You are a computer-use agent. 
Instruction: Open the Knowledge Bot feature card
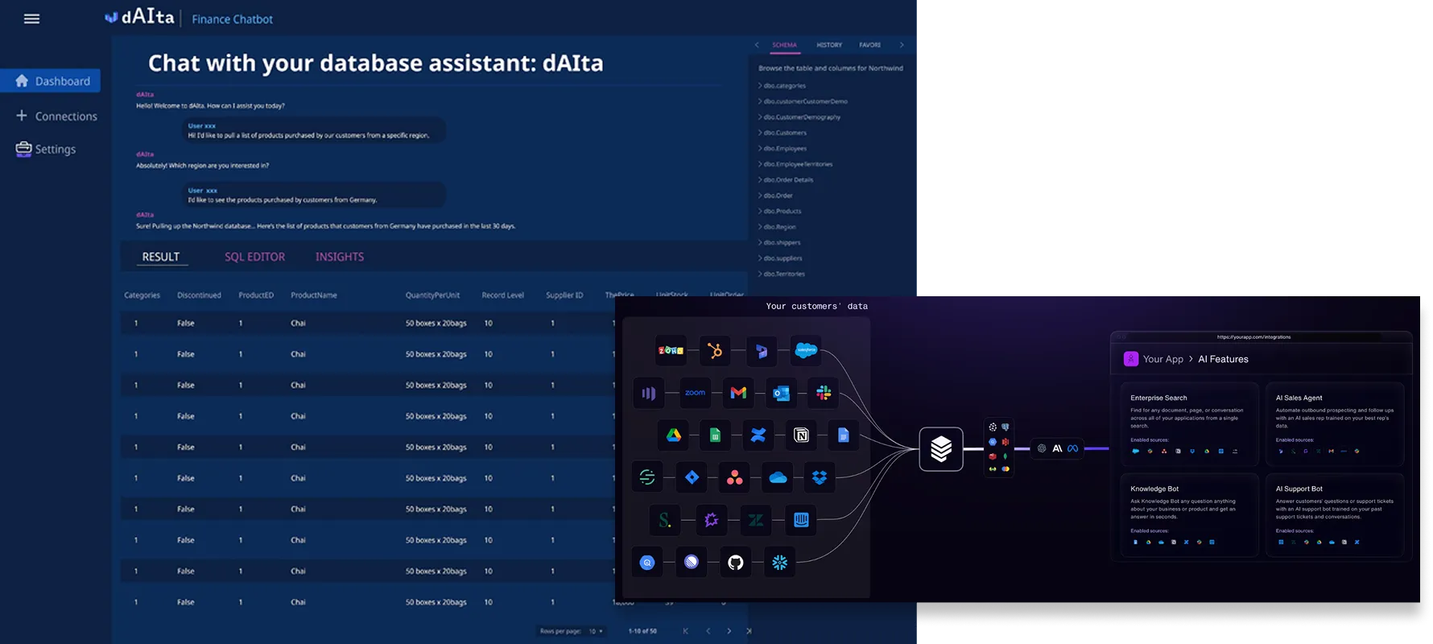point(1189,514)
